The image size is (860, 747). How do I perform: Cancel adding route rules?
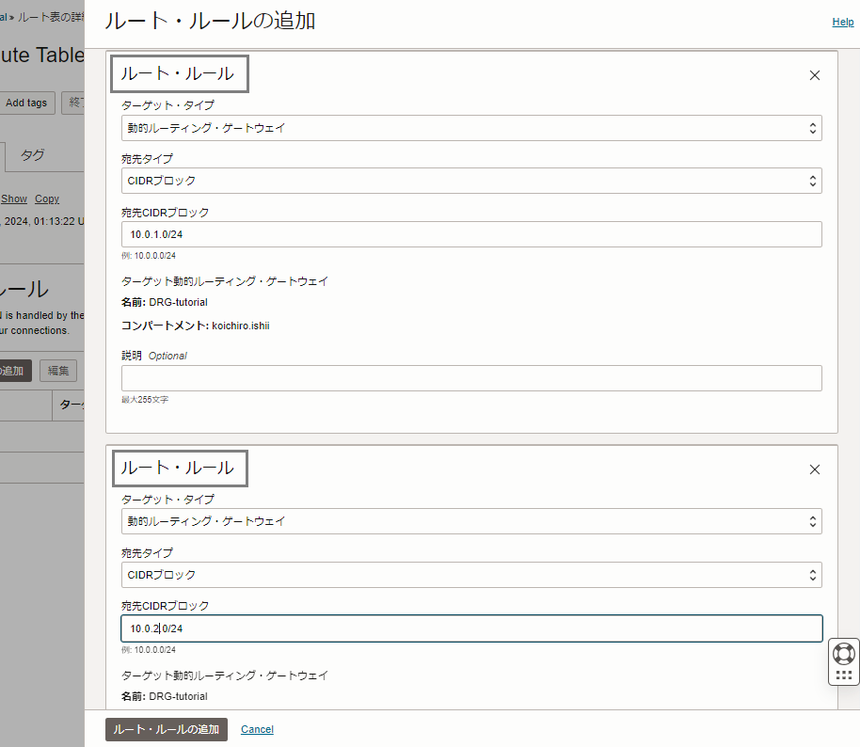pos(256,729)
